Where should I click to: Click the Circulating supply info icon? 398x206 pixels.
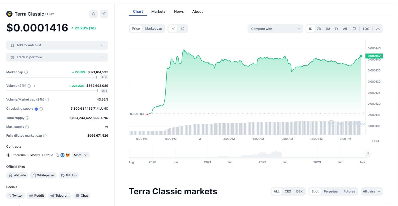point(41,109)
